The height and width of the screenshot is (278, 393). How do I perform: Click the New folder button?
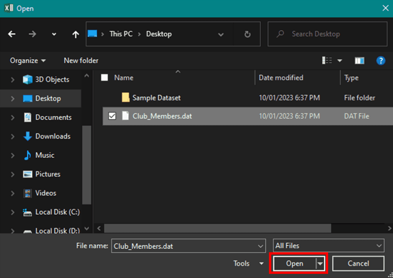click(x=81, y=60)
